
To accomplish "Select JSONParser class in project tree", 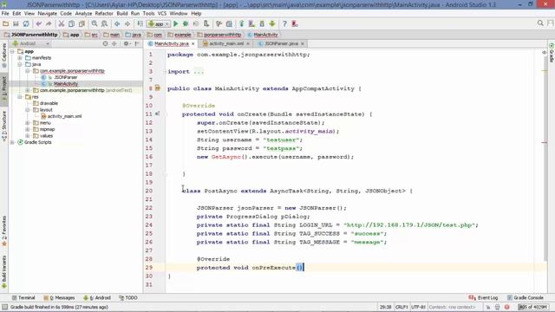I will pos(66,77).
